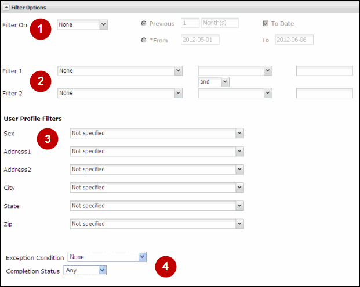The height and width of the screenshot is (287, 360).
Task: Open the Filter 2 operator dropdown
Action: coord(235,93)
